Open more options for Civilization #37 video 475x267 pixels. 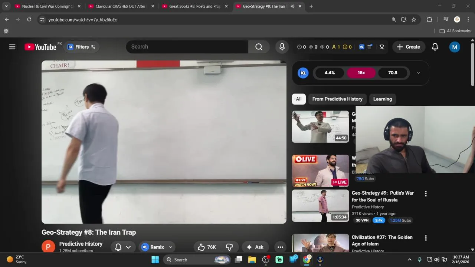(426, 238)
